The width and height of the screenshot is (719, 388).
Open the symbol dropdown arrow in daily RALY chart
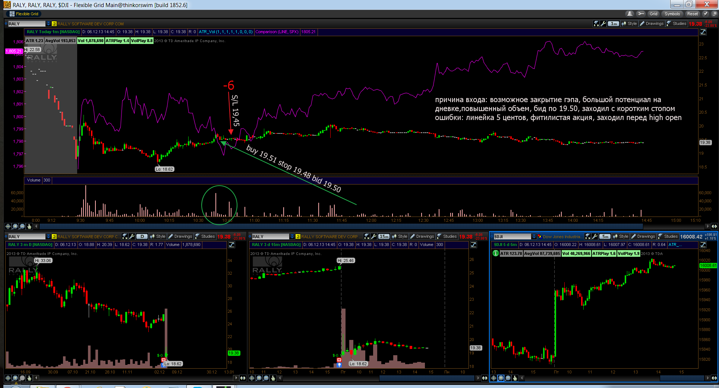click(x=48, y=236)
